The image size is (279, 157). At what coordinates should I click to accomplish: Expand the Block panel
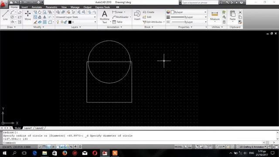click(149, 27)
